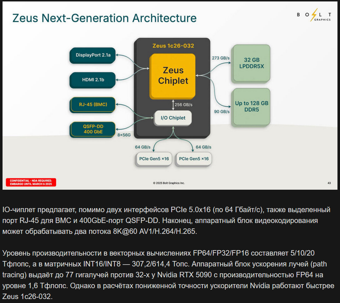This screenshot has width=340, height=303.
Task: Click the '8×56G' label
Action: 124,135
